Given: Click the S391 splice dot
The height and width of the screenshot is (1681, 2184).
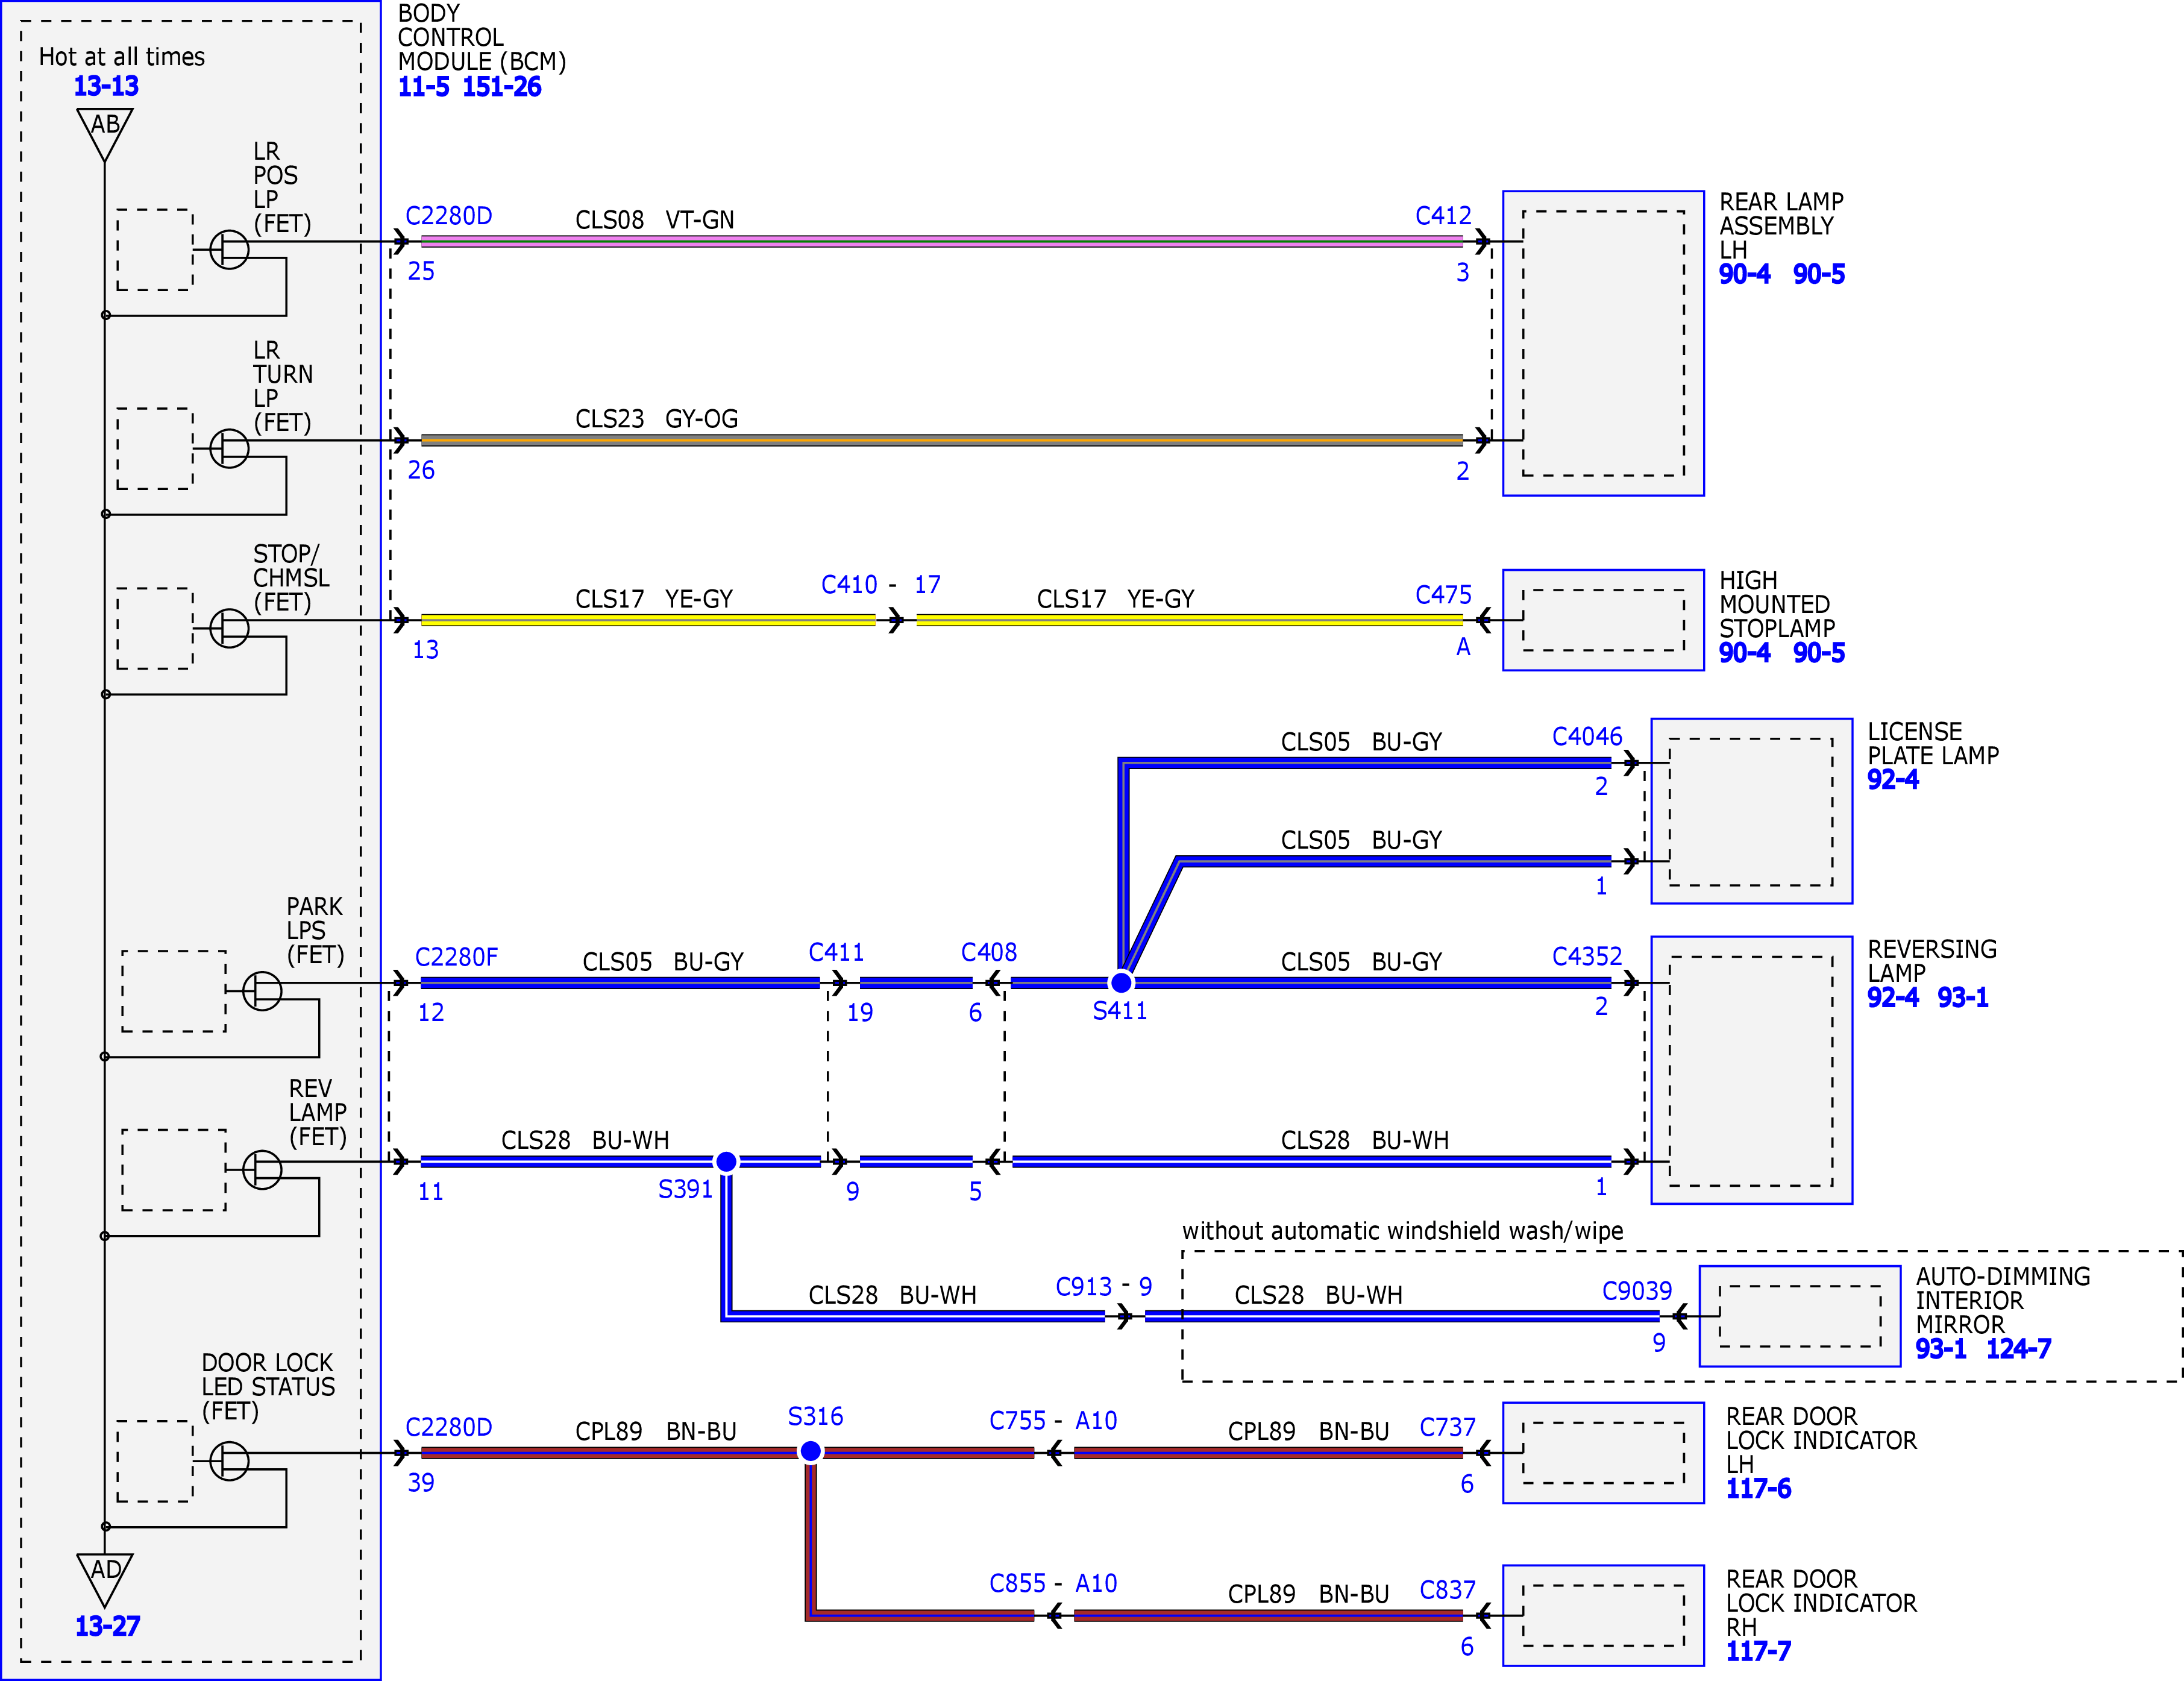Looking at the screenshot, I should point(727,1161).
